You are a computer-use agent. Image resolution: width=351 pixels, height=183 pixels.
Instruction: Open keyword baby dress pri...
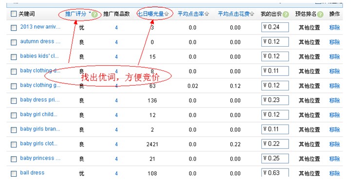point(40,100)
